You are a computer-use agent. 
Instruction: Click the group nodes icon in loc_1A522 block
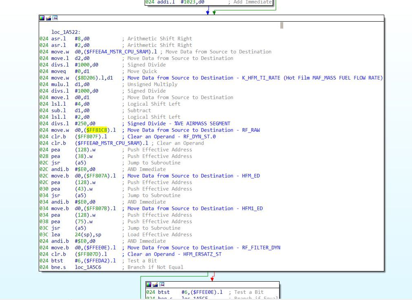55,18
